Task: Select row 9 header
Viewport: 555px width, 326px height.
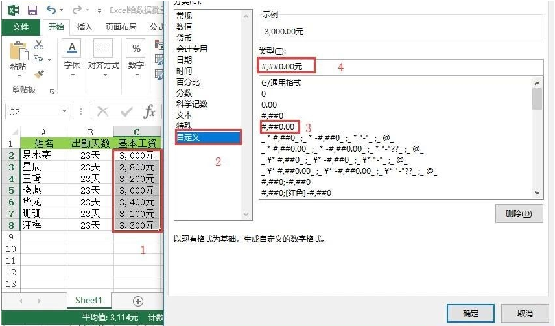Action: click(10, 237)
